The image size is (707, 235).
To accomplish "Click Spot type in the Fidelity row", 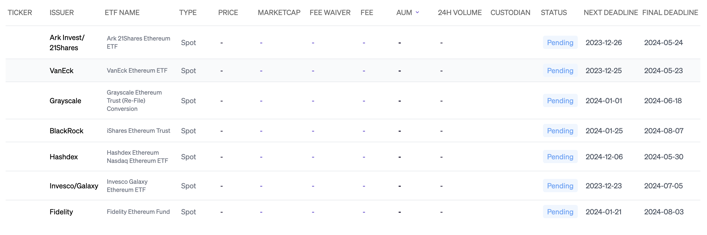I will (188, 212).
